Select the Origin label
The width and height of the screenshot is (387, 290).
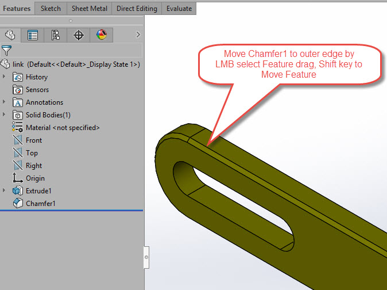pyautogui.click(x=35, y=178)
